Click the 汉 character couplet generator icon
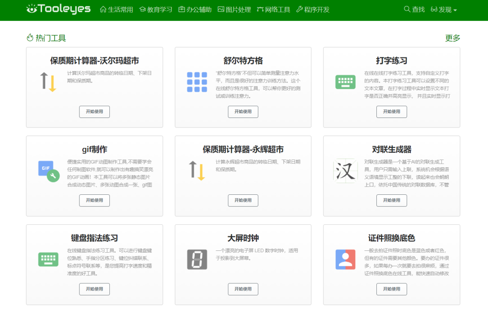The image size is (488, 311). [345, 171]
